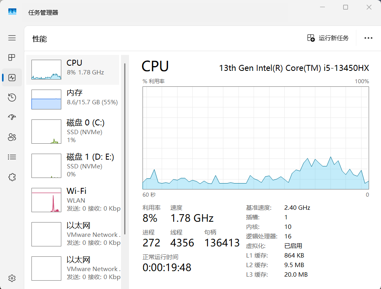Select 磁盘 0 (C:) entry
This screenshot has height=289, width=381.
72,131
